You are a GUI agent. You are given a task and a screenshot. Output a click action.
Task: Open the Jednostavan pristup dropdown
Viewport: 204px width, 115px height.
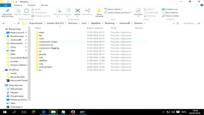click(x=118, y=12)
